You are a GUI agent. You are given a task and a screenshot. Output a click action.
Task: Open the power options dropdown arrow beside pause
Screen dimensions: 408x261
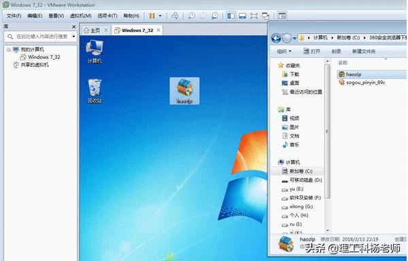160,16
